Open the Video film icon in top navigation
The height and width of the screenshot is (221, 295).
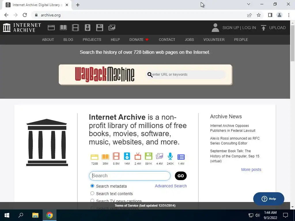[x=75, y=28]
